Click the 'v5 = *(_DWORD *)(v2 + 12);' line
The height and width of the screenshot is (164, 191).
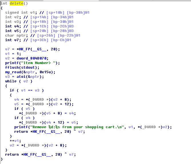coord(44,104)
